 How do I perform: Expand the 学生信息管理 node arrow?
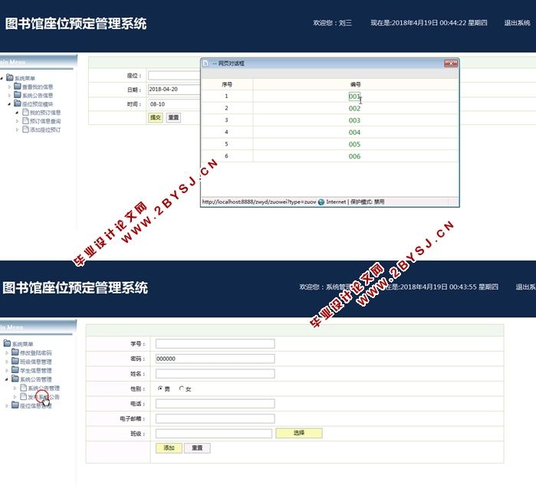click(x=7, y=370)
